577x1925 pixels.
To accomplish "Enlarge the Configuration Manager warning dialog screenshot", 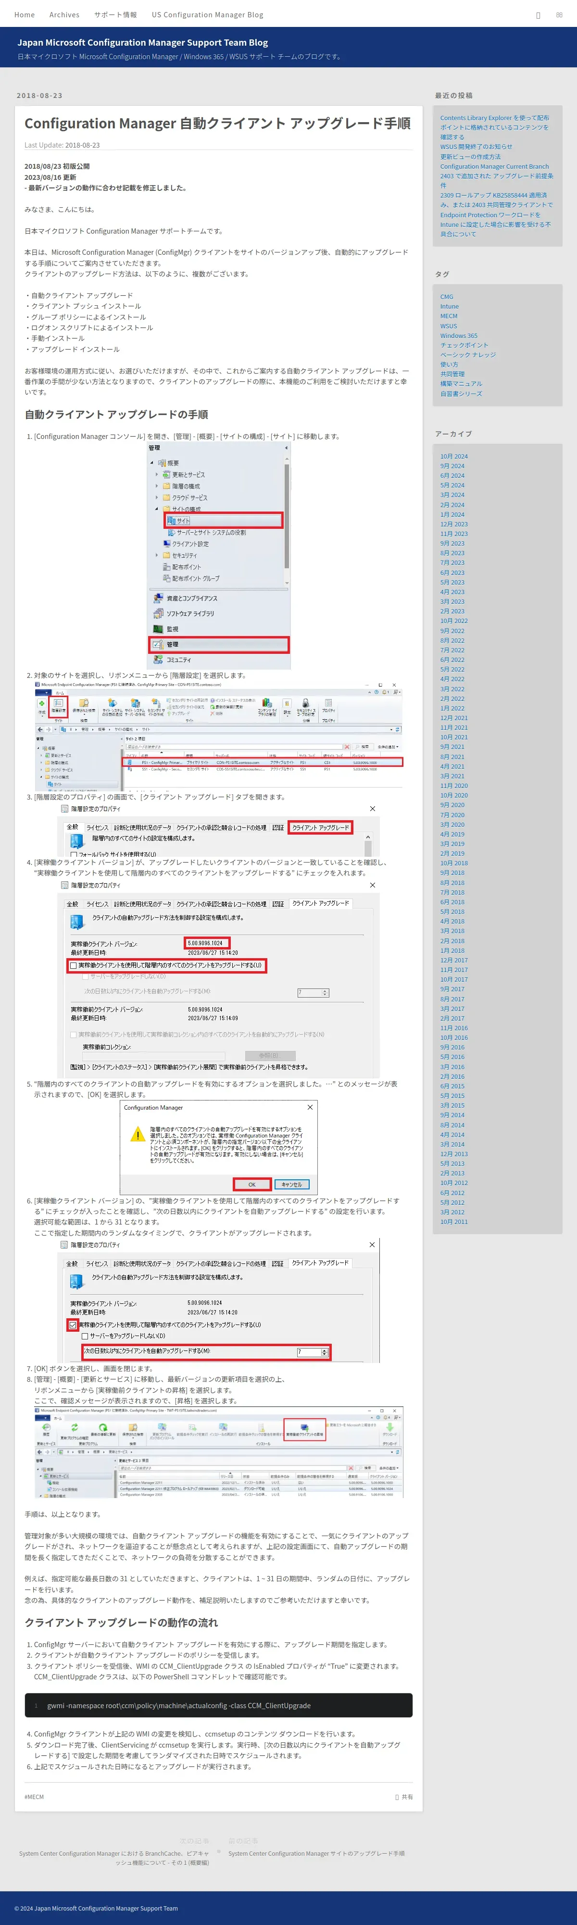I will coord(219,1147).
